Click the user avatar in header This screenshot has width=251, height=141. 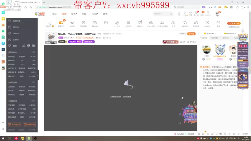tap(217, 14)
